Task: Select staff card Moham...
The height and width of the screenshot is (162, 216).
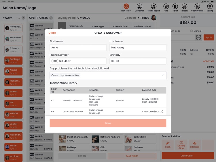Action: point(13,82)
